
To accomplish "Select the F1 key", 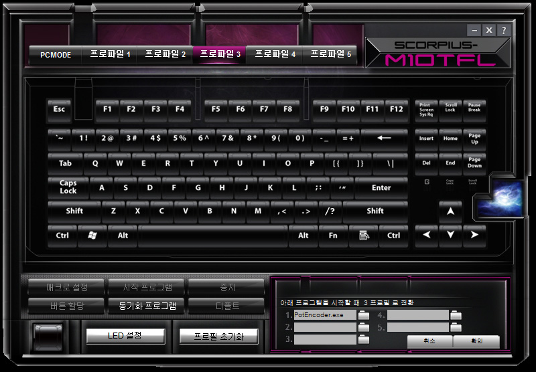I will (x=107, y=110).
